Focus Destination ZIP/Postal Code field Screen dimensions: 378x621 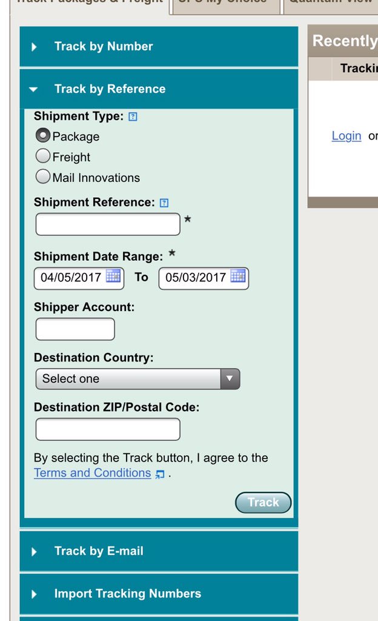[108, 429]
